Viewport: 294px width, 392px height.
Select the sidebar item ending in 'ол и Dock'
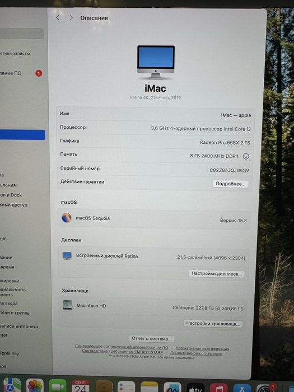pyautogui.click(x=11, y=195)
